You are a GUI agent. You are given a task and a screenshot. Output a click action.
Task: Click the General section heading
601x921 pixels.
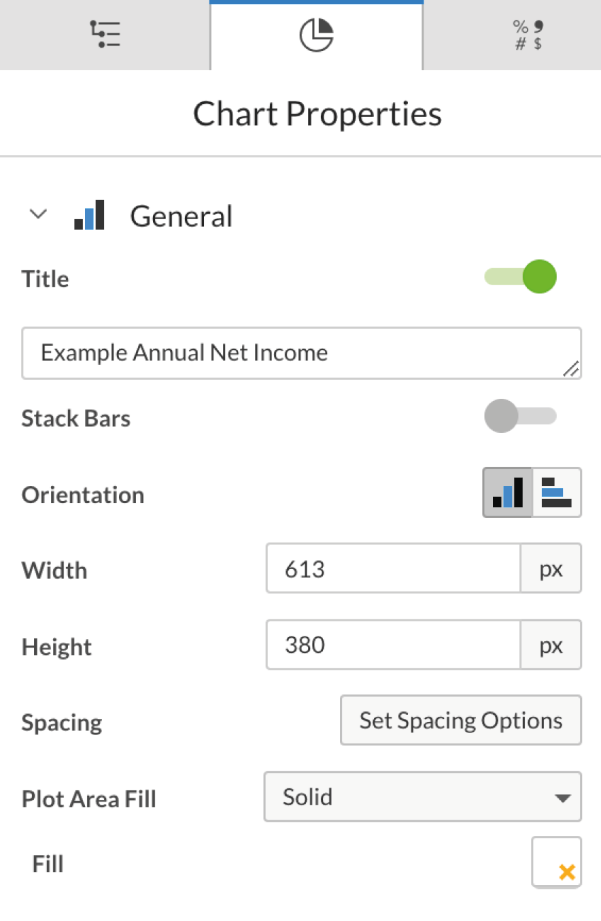coord(181,216)
